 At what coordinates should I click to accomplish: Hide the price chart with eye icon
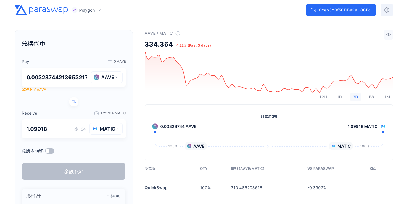click(x=389, y=35)
